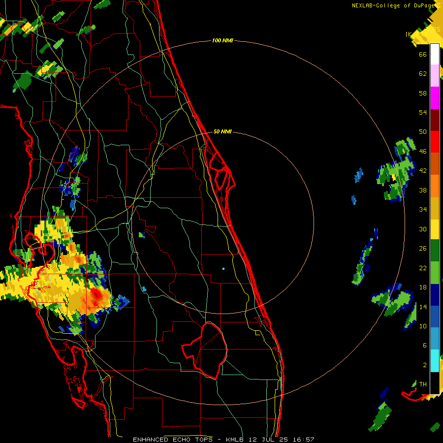Image resolution: width=443 pixels, height=443 pixels.
Task: Click the "ENHANCED ECHO TOPS - KMLB" caption
Action: pyautogui.click(x=188, y=440)
